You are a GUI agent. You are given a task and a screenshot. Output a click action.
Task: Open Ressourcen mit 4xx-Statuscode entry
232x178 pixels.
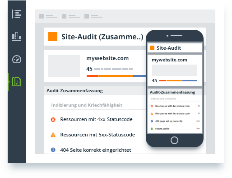[x=96, y=119]
